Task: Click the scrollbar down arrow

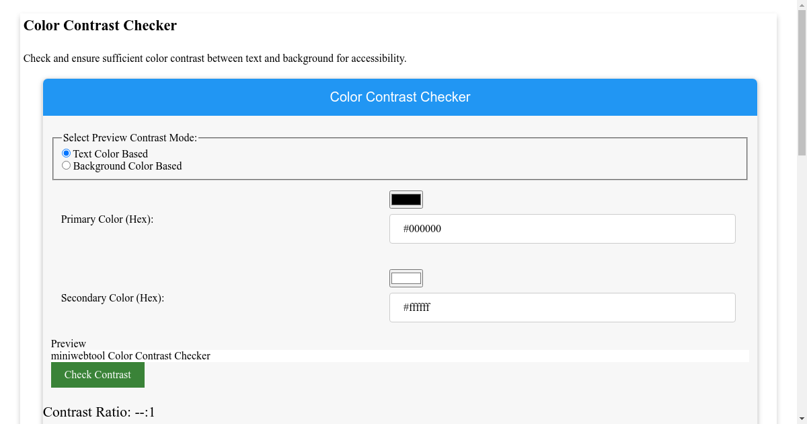Action: (801, 419)
